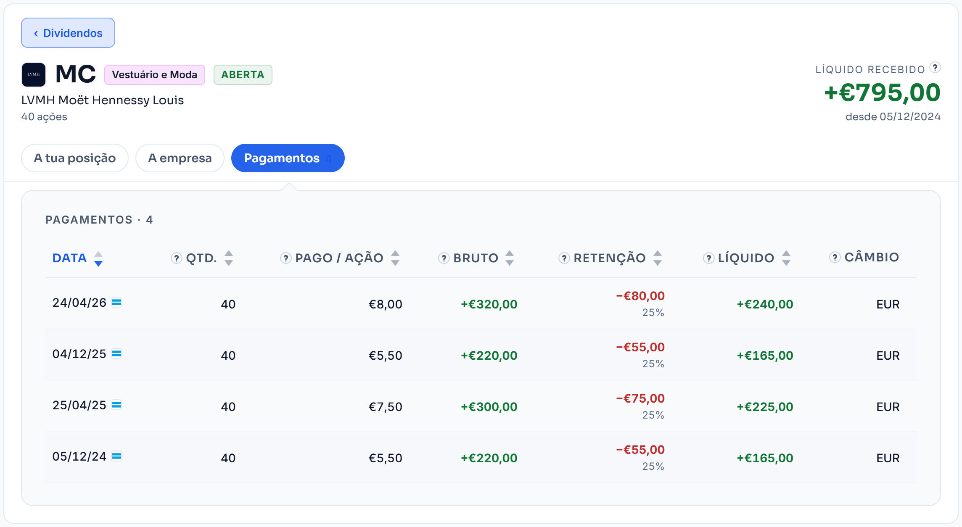The width and height of the screenshot is (962, 527).
Task: Click the LVMH company logo icon
Action: [34, 74]
